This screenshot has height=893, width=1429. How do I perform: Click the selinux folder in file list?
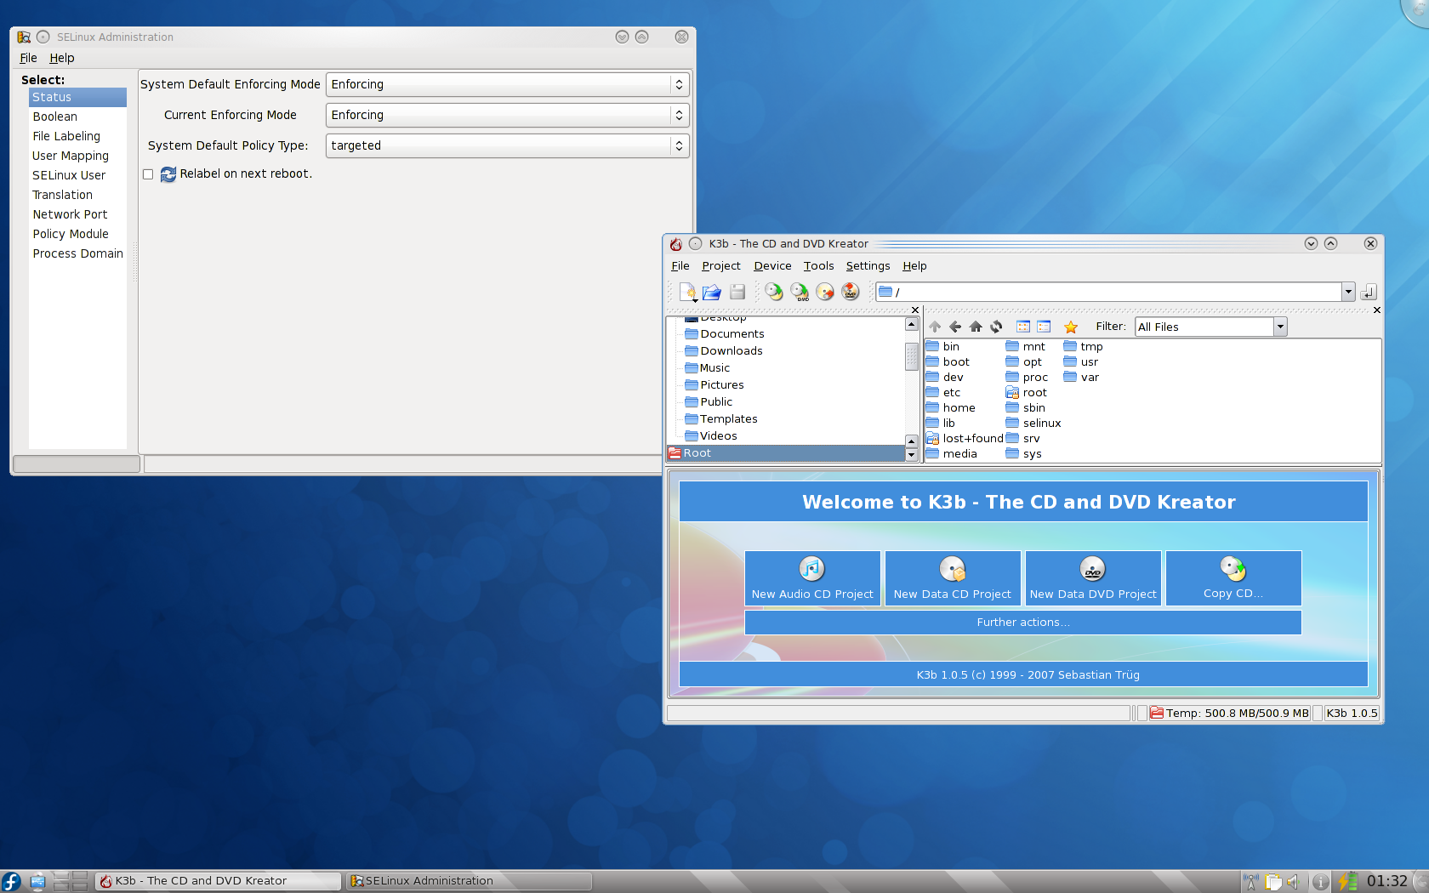[1033, 424]
